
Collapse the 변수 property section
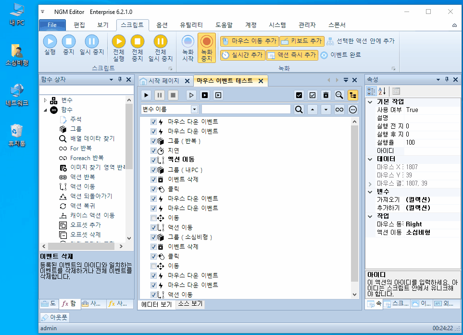pyautogui.click(x=370, y=192)
